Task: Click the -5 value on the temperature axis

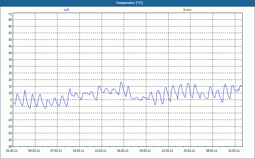Action: tap(11, 113)
